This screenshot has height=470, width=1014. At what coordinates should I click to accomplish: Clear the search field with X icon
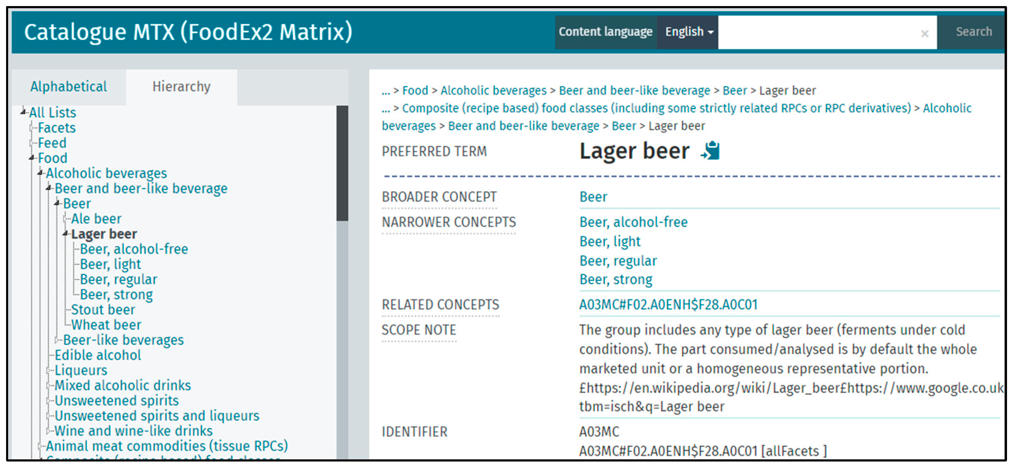coord(924,34)
